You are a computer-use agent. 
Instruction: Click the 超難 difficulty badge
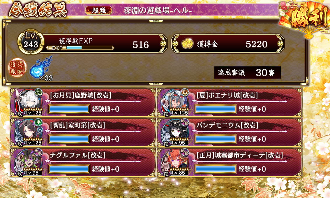pyautogui.click(x=98, y=10)
